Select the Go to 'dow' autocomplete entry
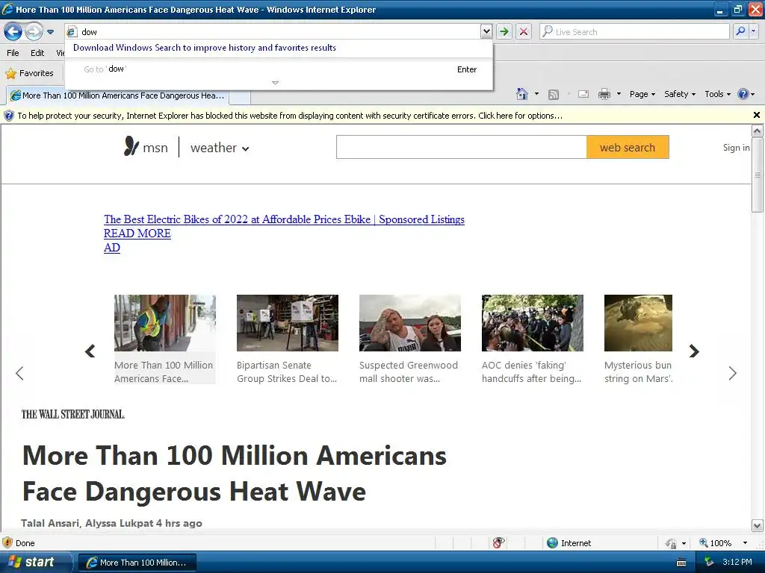The height and width of the screenshot is (573, 765). [279, 69]
